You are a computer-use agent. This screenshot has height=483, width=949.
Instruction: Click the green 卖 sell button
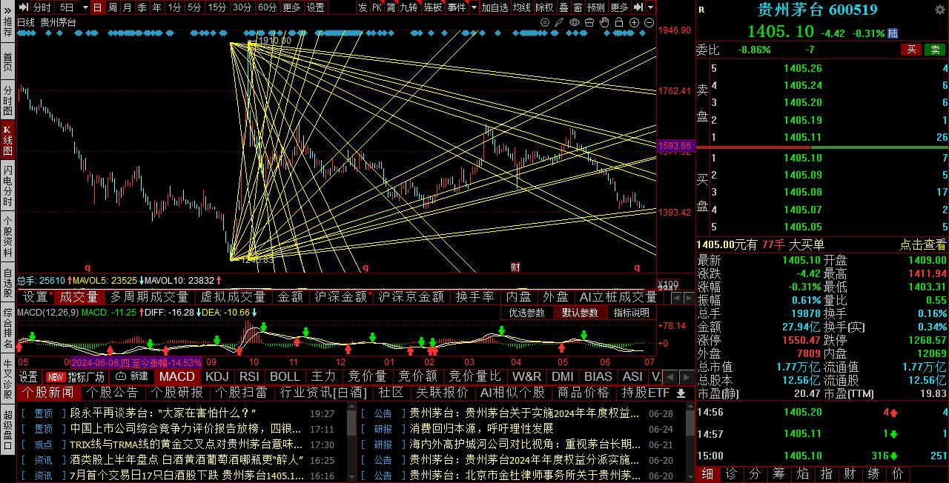point(933,50)
